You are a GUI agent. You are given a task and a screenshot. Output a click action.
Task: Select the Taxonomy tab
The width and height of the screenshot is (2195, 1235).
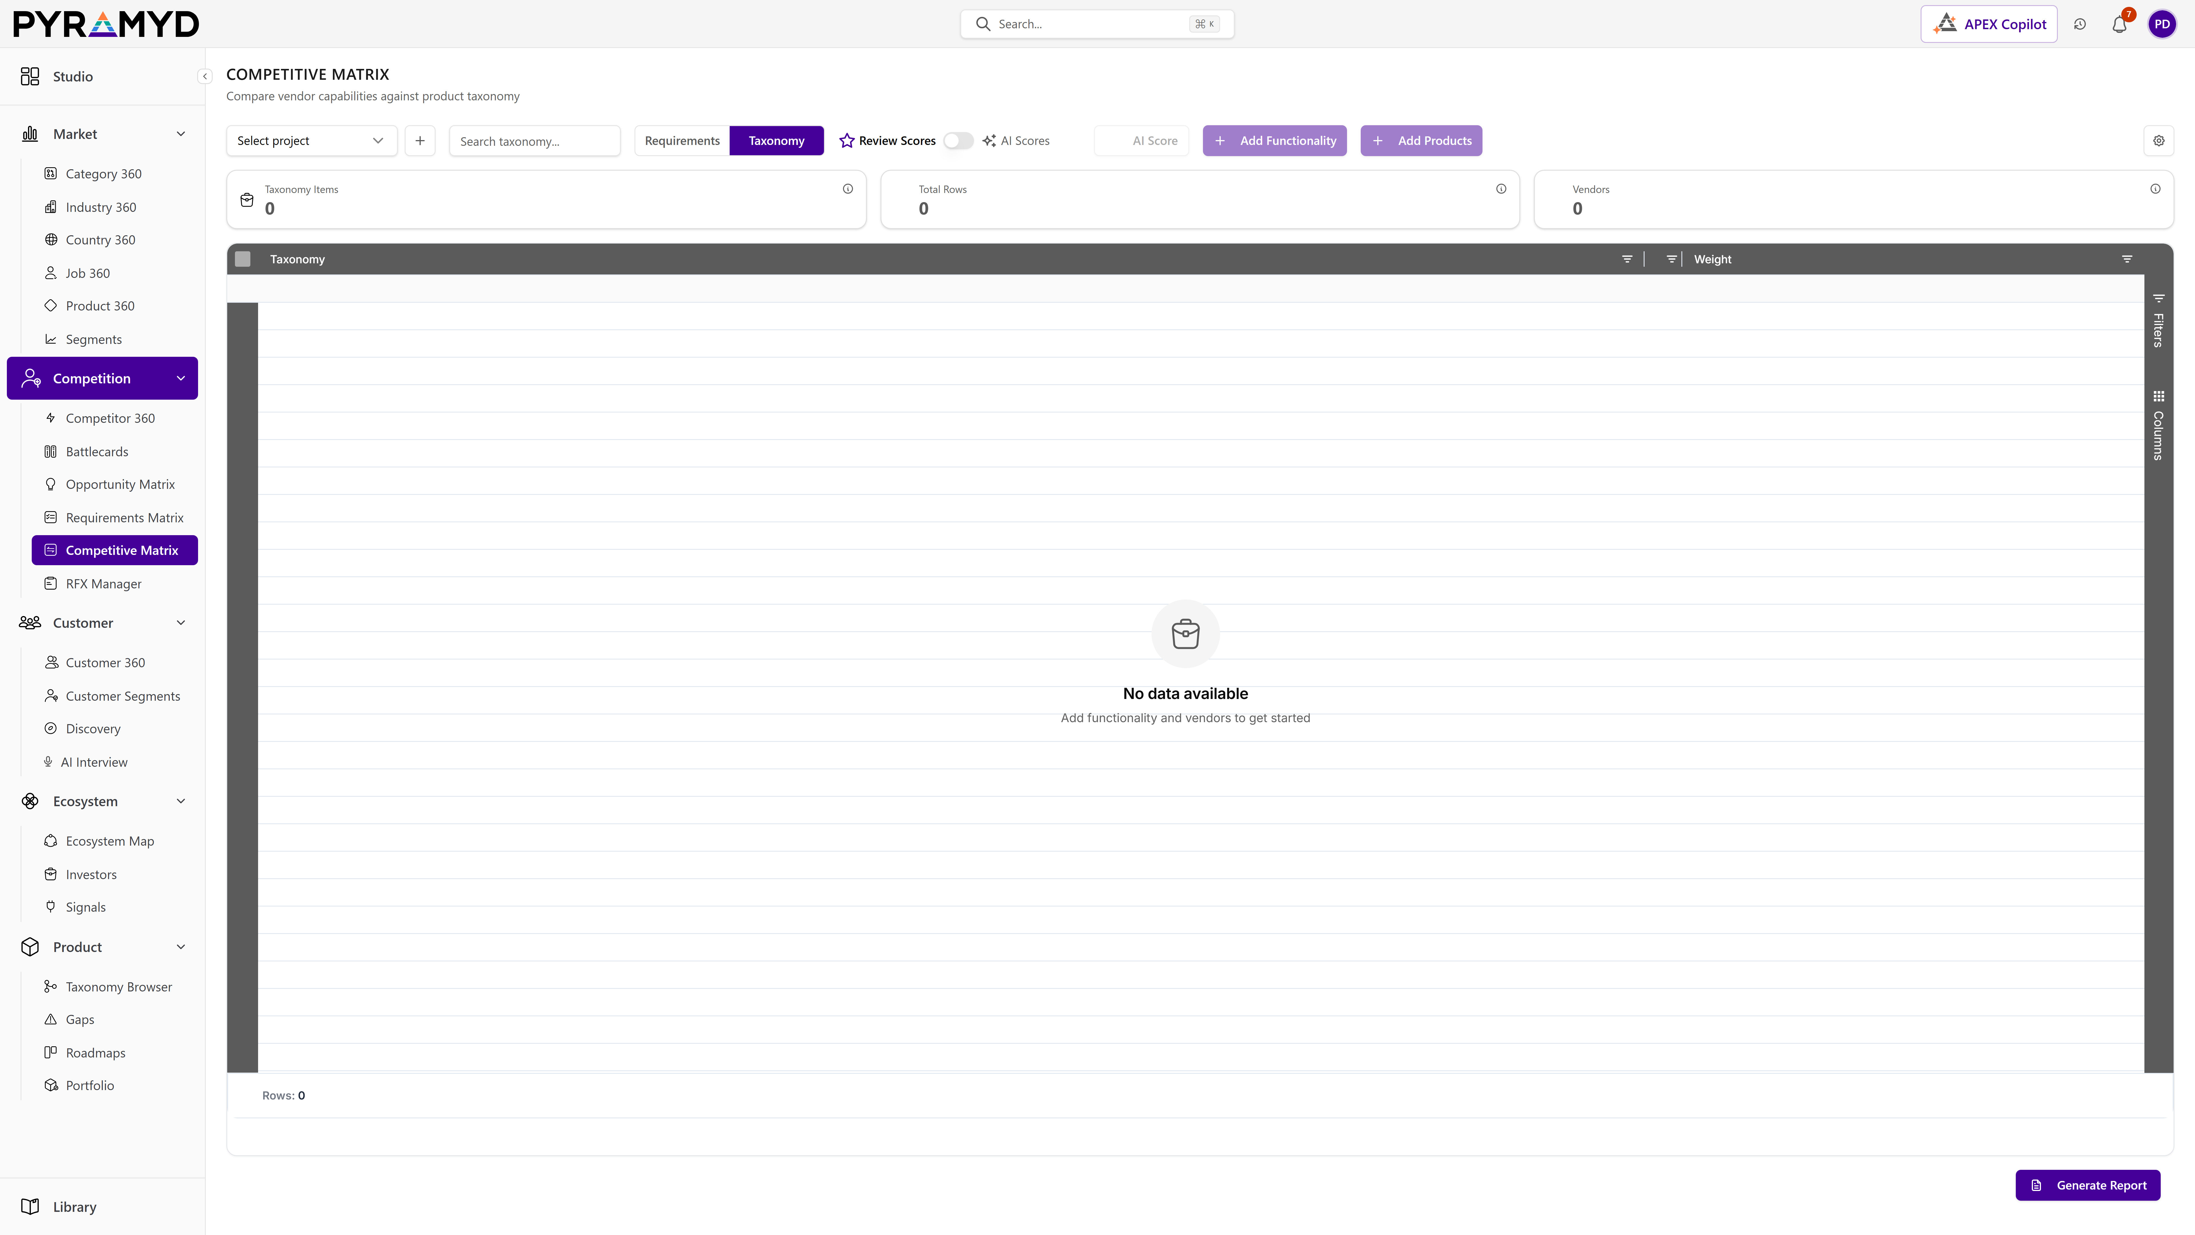click(x=776, y=141)
